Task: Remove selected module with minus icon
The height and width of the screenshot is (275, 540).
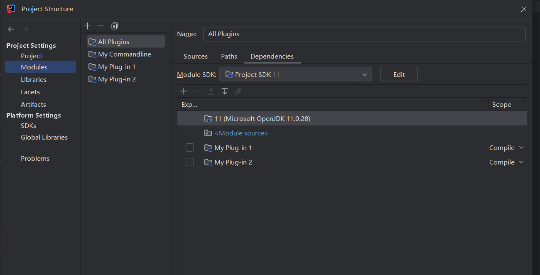Action: pos(101,26)
